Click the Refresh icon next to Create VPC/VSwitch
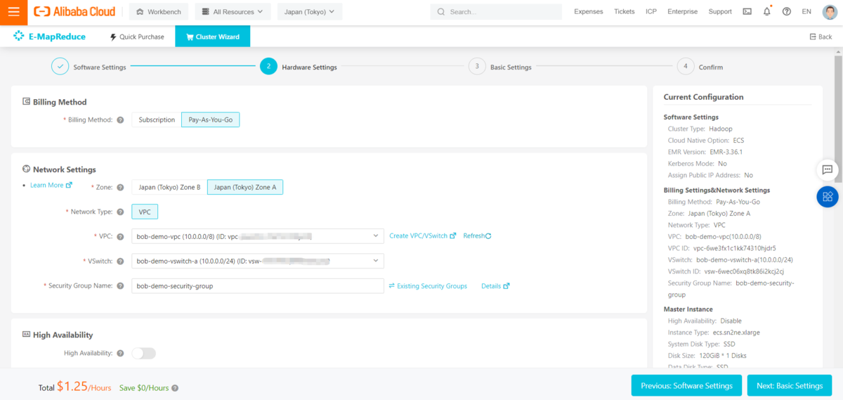Viewport: 843px width, 400px height. click(x=488, y=236)
